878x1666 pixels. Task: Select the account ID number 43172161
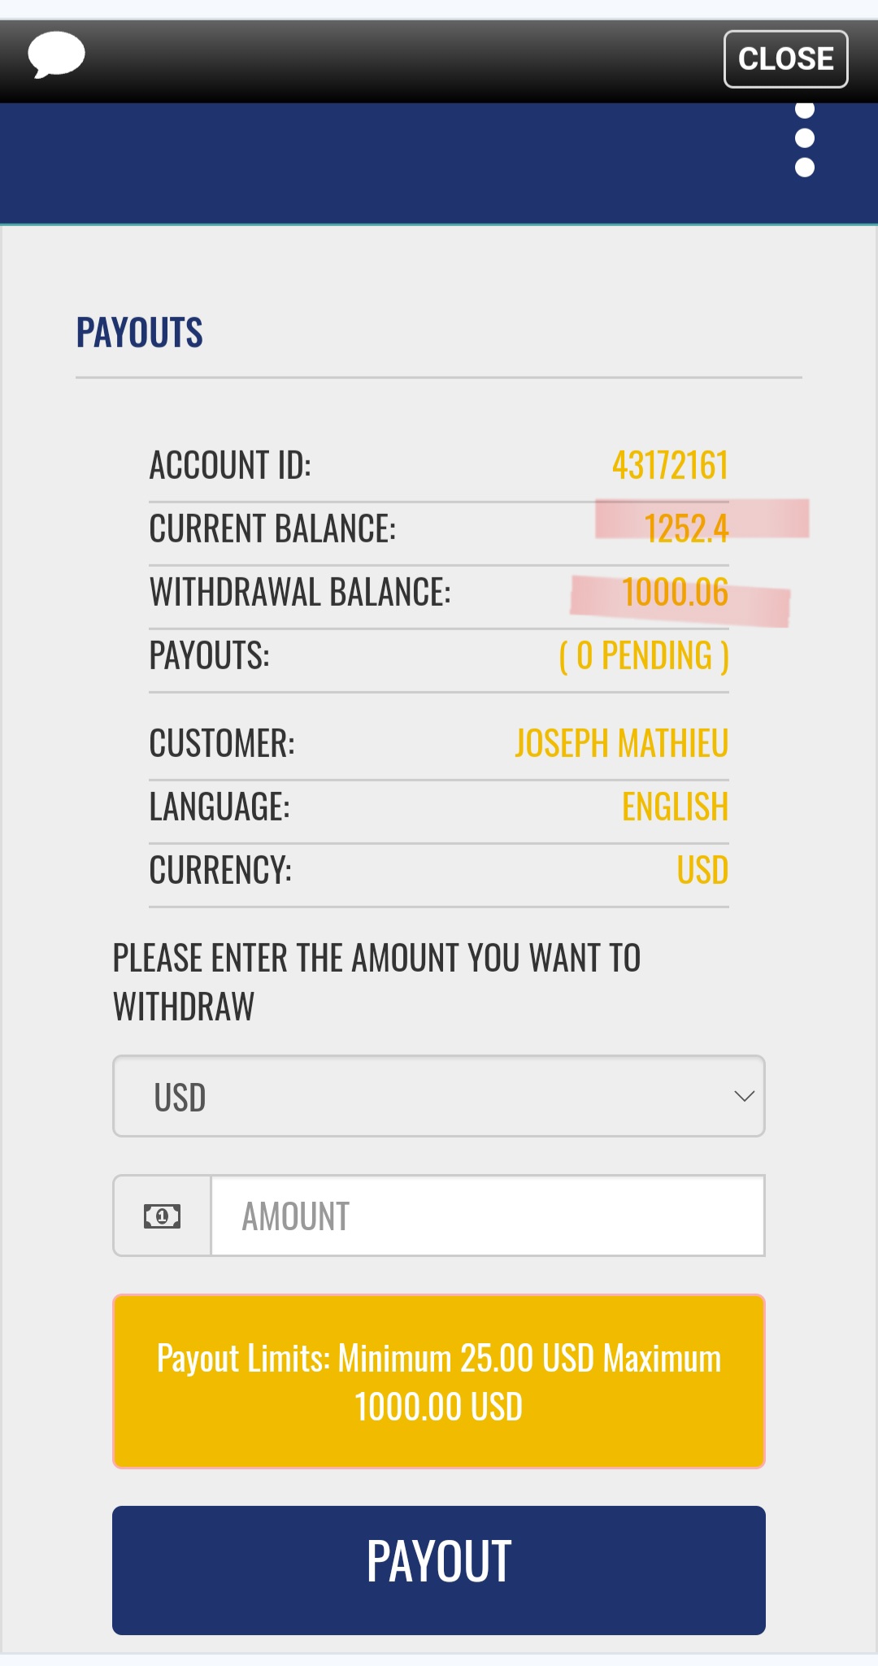(670, 466)
